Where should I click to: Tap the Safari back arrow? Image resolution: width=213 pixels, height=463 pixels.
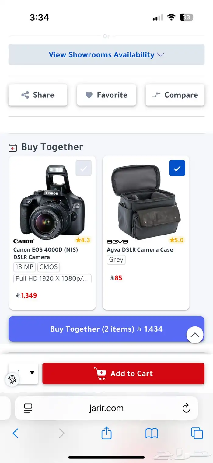[x=16, y=433]
